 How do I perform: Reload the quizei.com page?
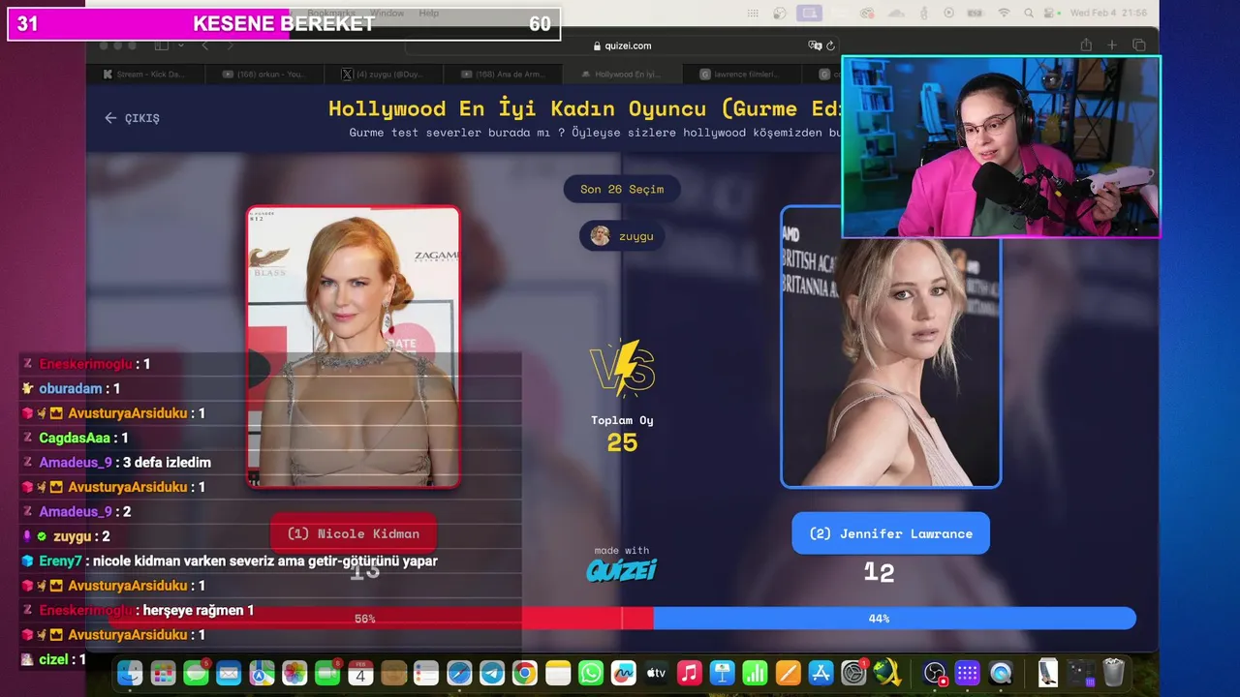pos(830,45)
